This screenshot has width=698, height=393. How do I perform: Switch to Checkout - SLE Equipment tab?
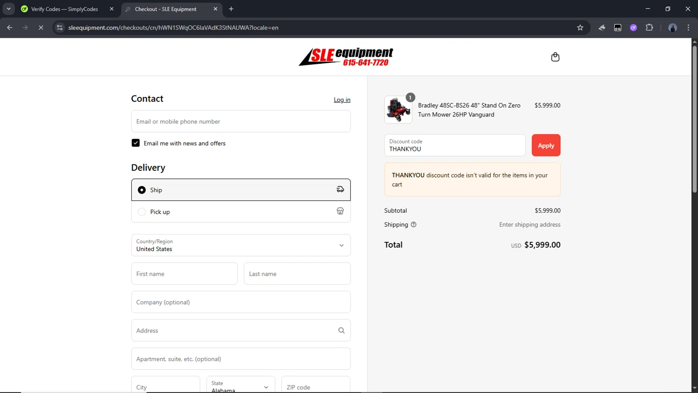(x=171, y=9)
